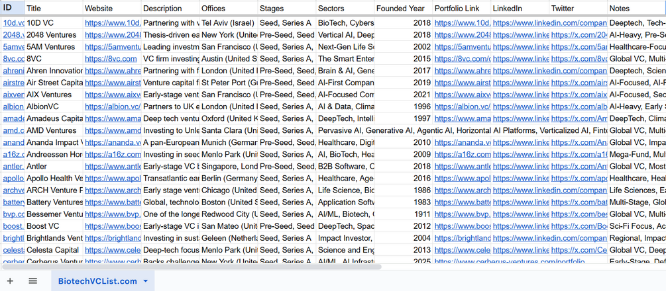
Task: Click the Celesta Capital title cell
Action: click(x=54, y=250)
